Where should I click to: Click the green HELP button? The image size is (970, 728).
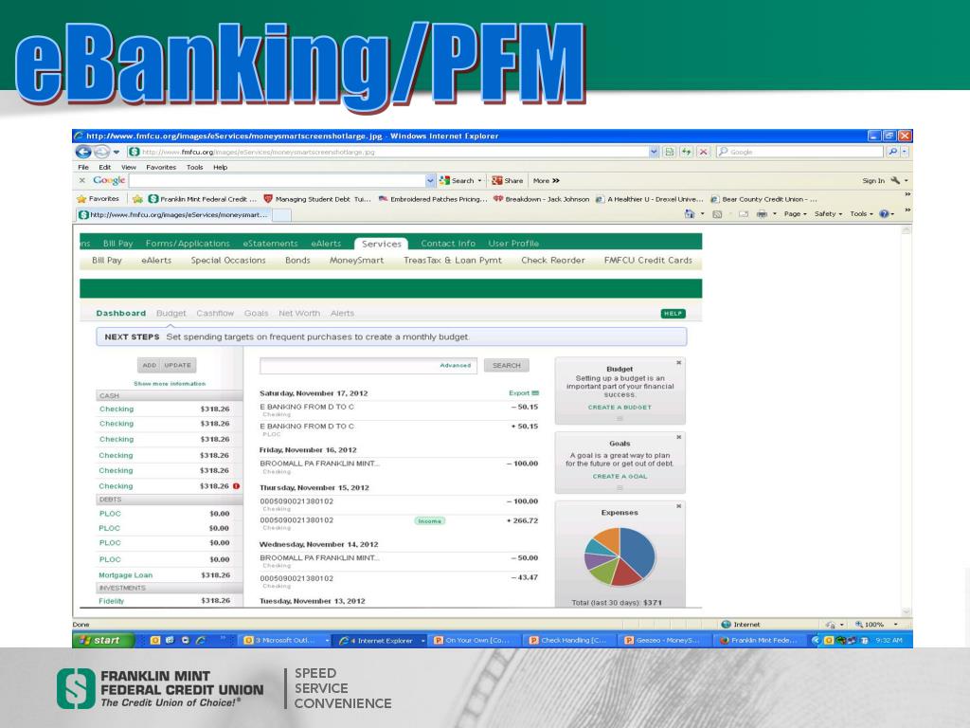pos(674,314)
